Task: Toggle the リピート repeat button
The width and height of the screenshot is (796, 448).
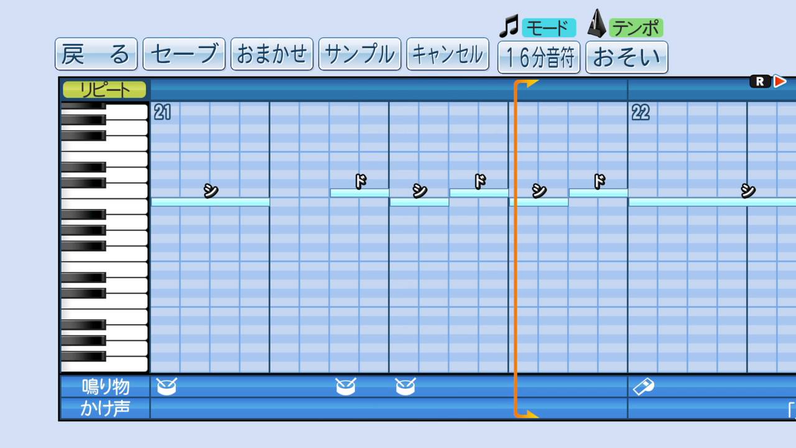Action: point(104,90)
